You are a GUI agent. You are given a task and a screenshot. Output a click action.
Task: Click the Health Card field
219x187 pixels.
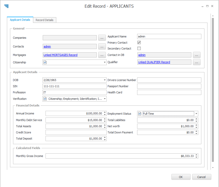(x=169, y=92)
